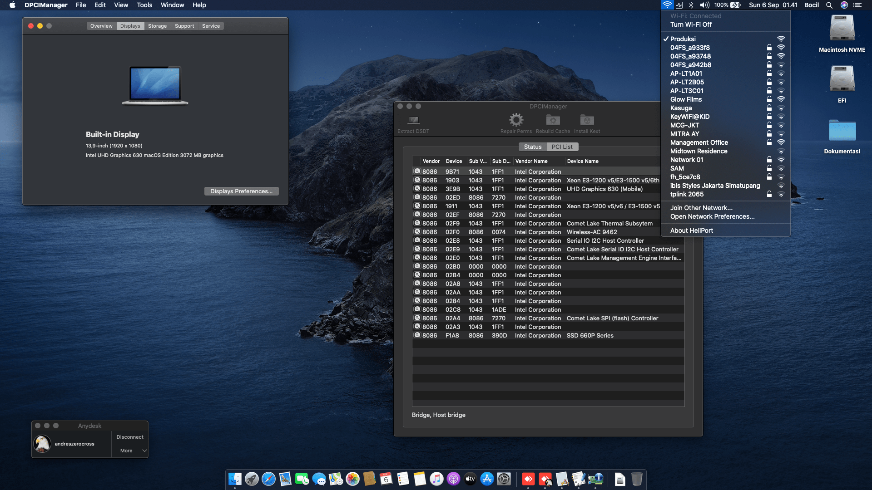Choose Join Other Network
The height and width of the screenshot is (490, 872).
725,208
